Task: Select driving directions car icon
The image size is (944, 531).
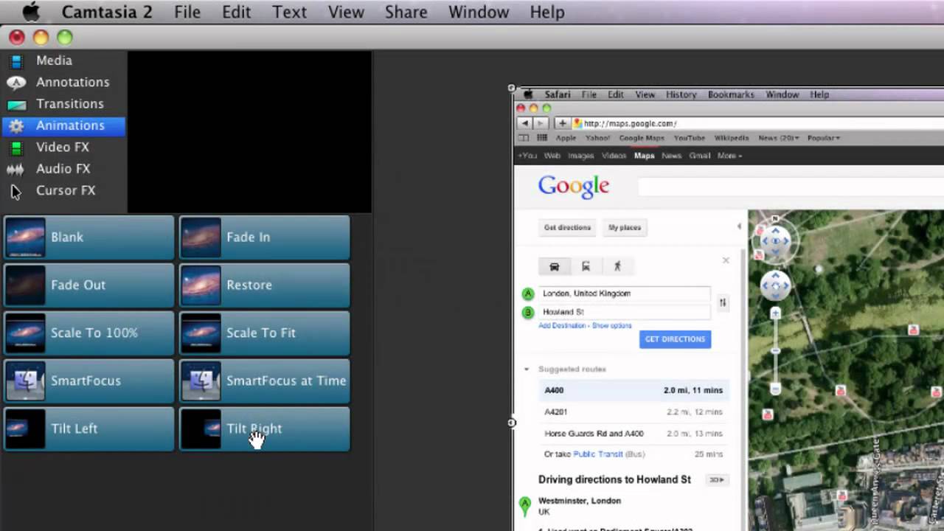Action: (555, 266)
